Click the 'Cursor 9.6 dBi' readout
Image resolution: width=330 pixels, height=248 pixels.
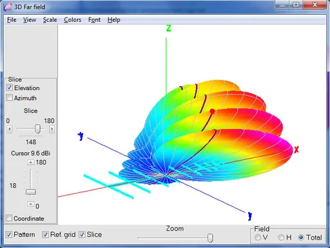[x=30, y=154]
